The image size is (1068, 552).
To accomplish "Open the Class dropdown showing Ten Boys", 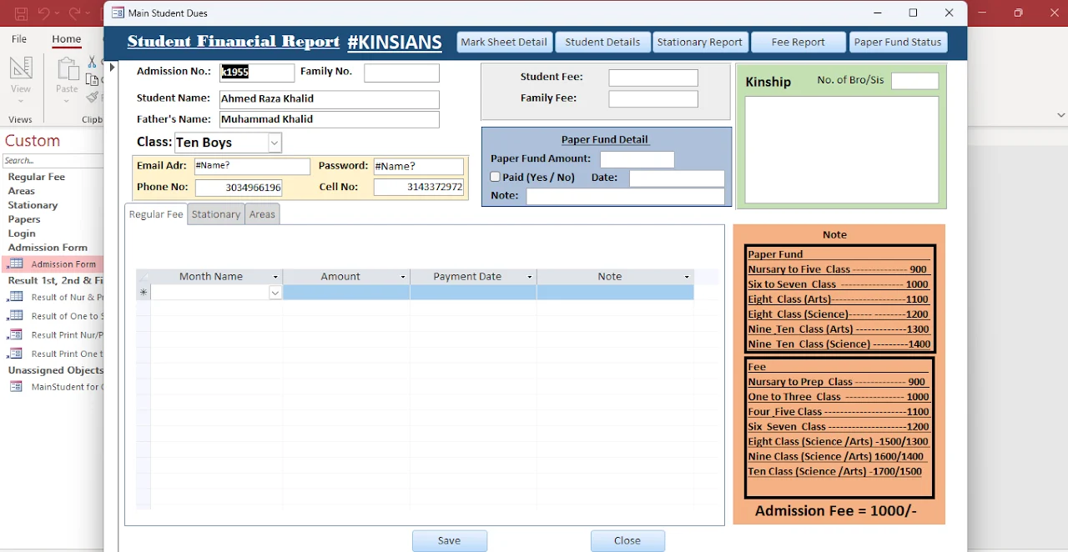I will [x=274, y=143].
